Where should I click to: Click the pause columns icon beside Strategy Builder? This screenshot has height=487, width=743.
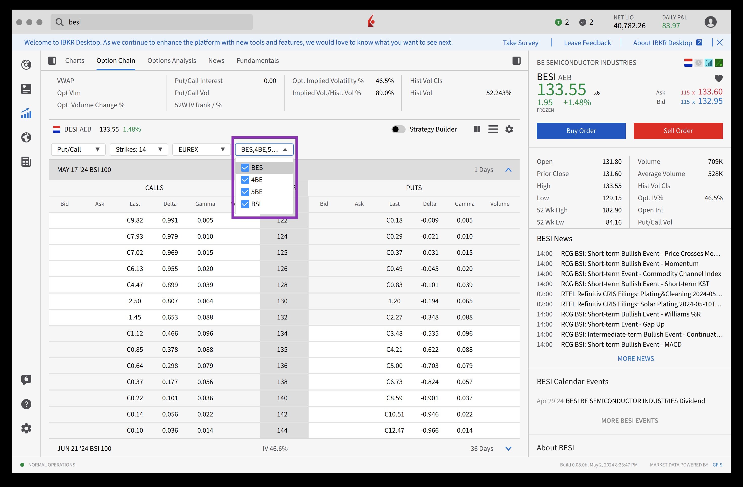point(477,129)
